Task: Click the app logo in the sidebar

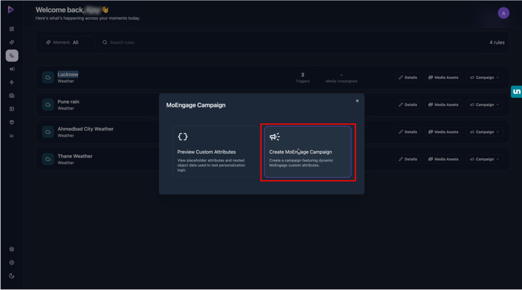Action: (11, 10)
